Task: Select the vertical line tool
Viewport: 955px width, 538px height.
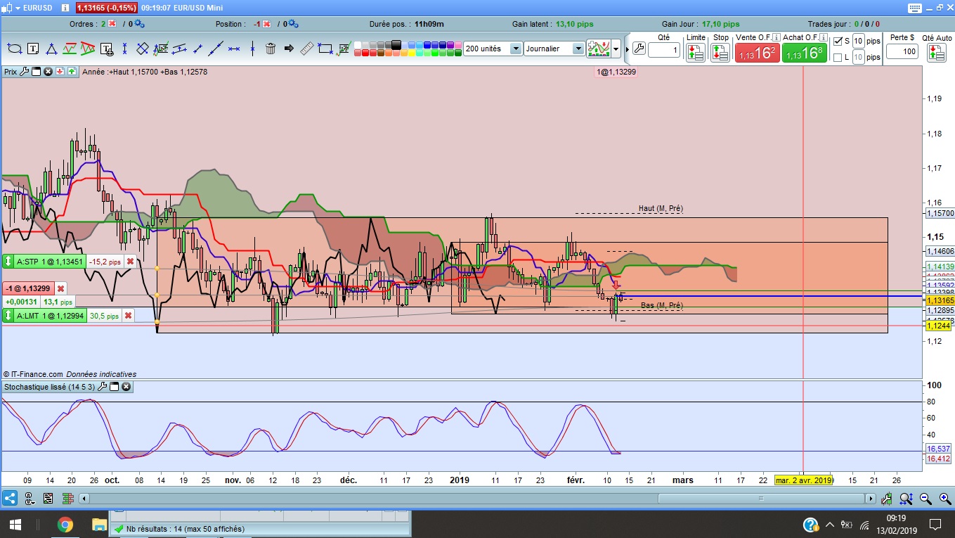Action: point(252,49)
